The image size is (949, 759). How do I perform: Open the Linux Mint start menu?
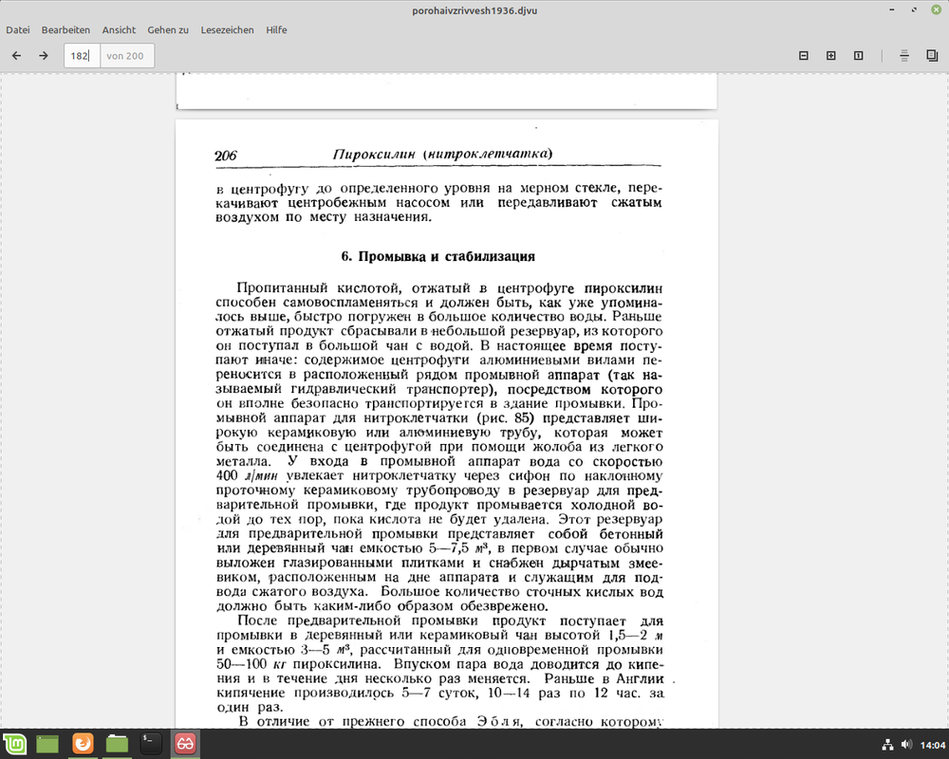coord(14,744)
